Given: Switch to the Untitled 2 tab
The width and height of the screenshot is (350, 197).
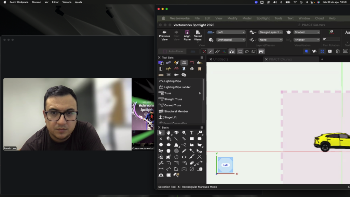Looking at the screenshot, I should coord(221,59).
